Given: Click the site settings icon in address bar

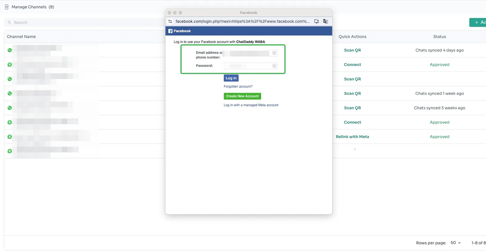Looking at the screenshot, I should pos(170,22).
